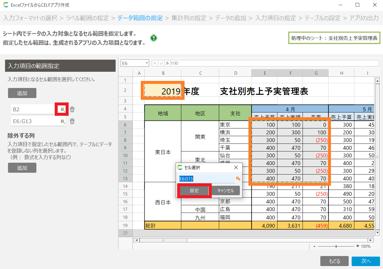Viewport: 383px width, 269px height.
Task: Click the cell picker icon beside B2
Action: tap(62, 110)
